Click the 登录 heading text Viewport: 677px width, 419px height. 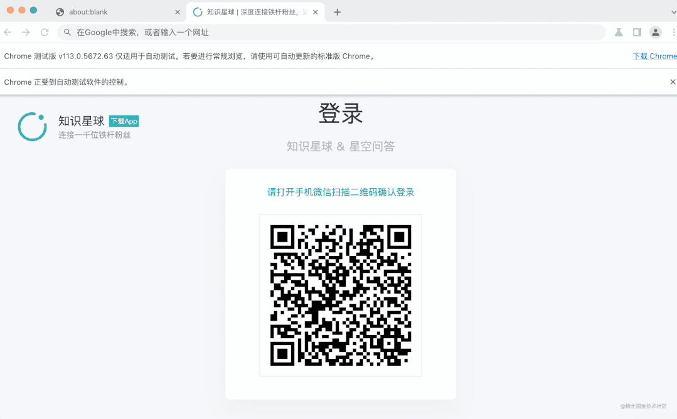click(341, 114)
